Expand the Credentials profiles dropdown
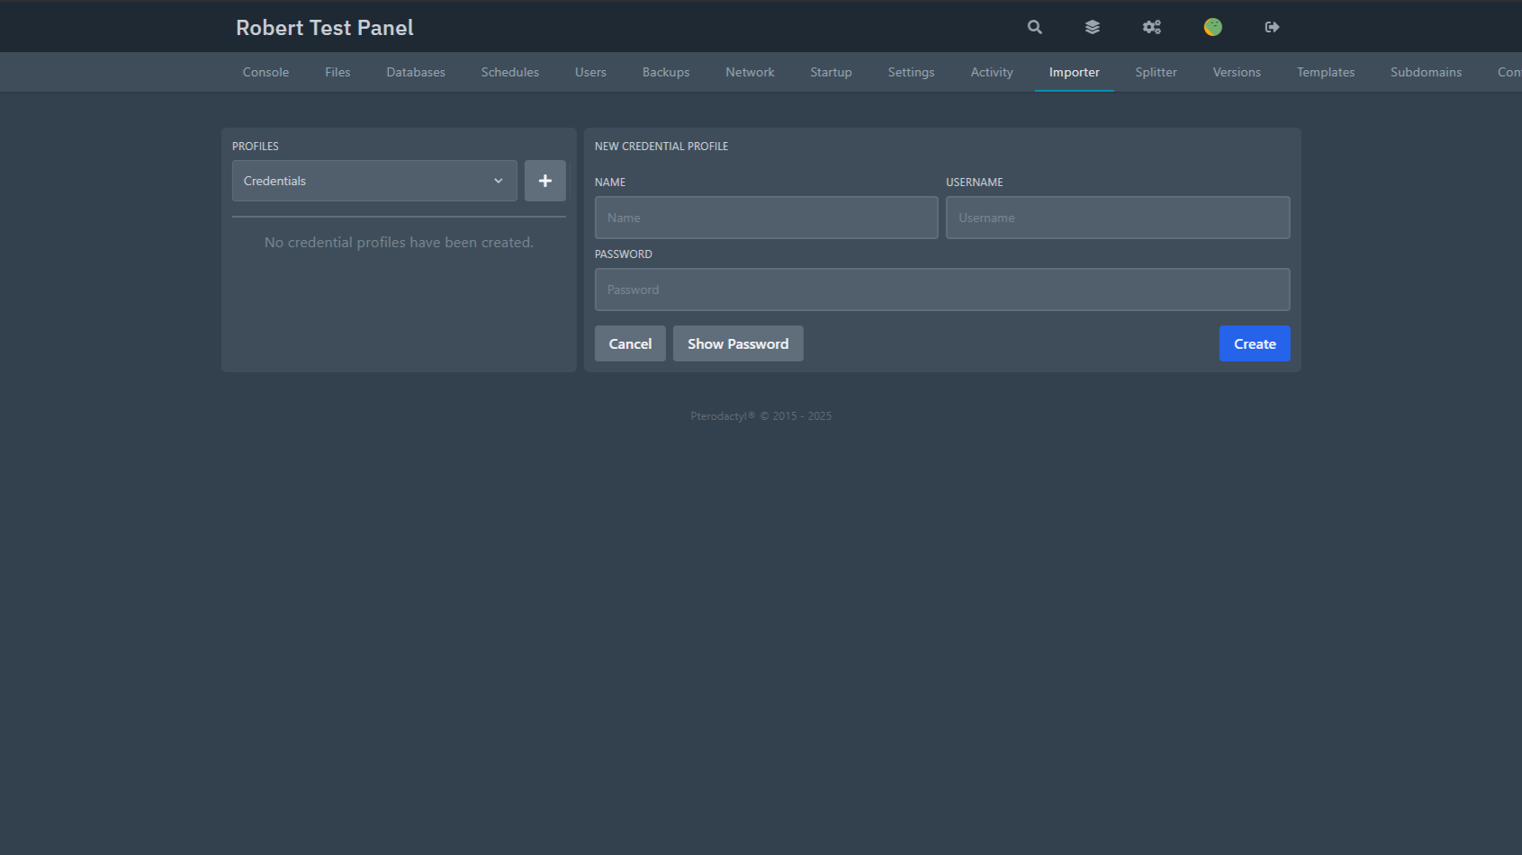 pyautogui.click(x=374, y=181)
